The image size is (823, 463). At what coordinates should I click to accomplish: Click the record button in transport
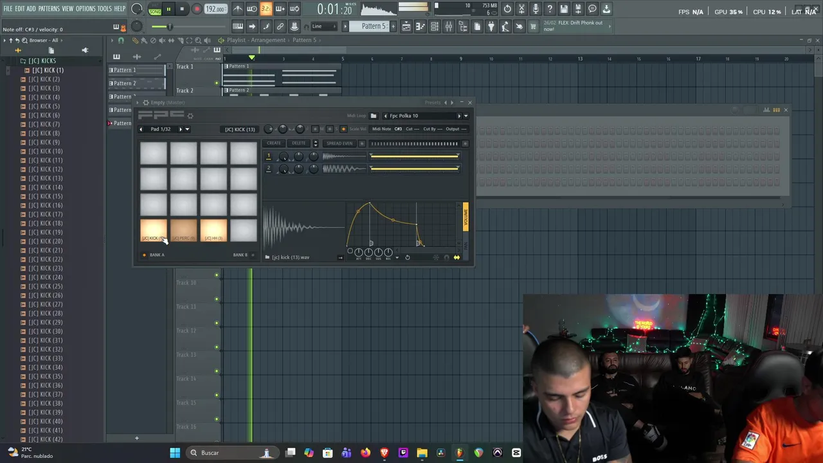click(x=197, y=9)
